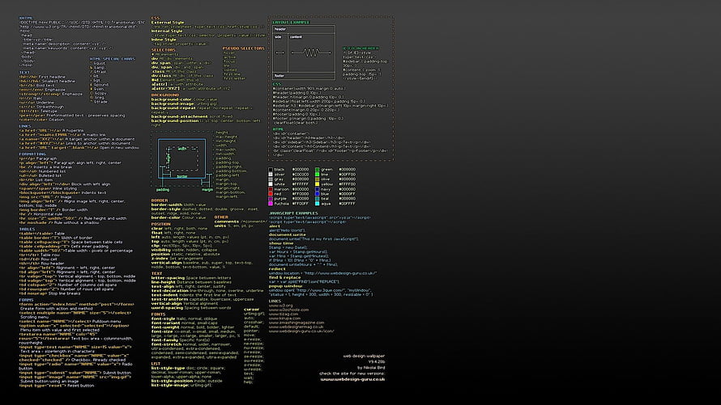Click the HTML SPECIAL CHARS heading
The image size is (721, 405).
[112, 59]
